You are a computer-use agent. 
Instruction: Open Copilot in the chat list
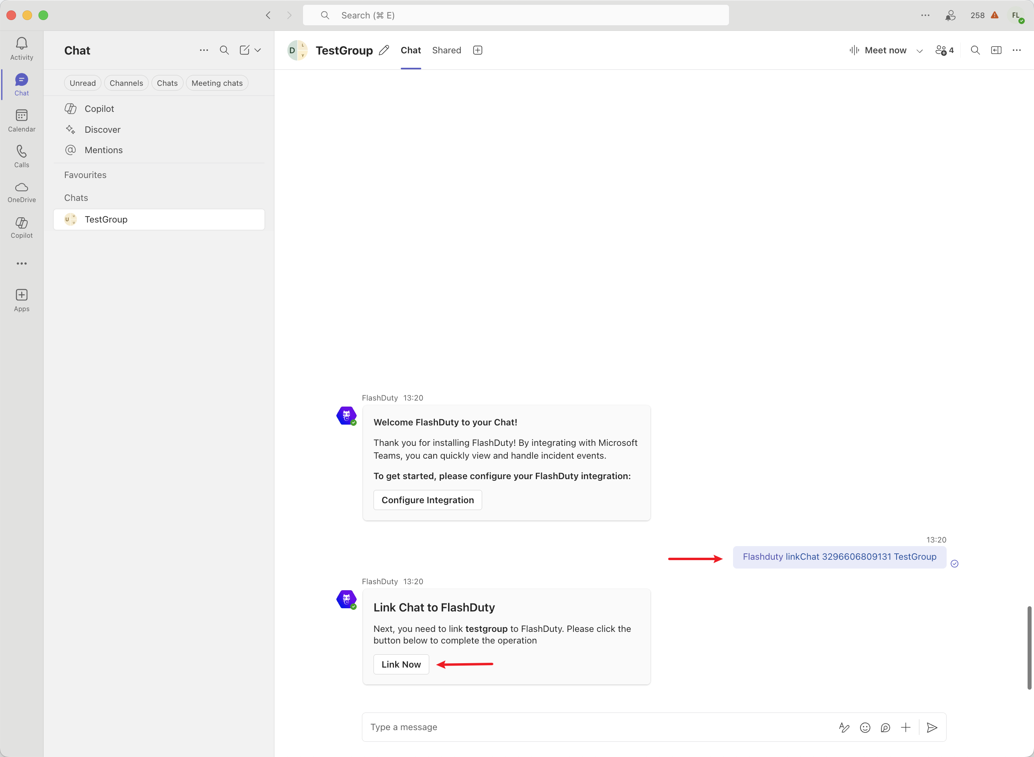point(159,109)
